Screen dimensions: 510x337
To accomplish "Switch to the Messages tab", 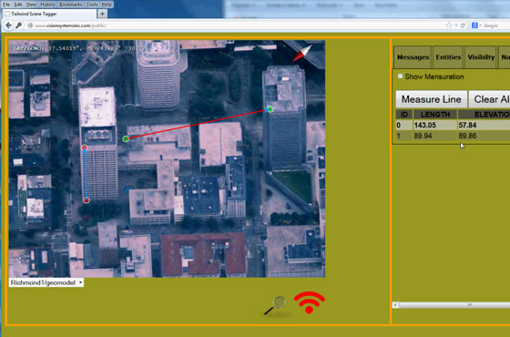I will (413, 57).
